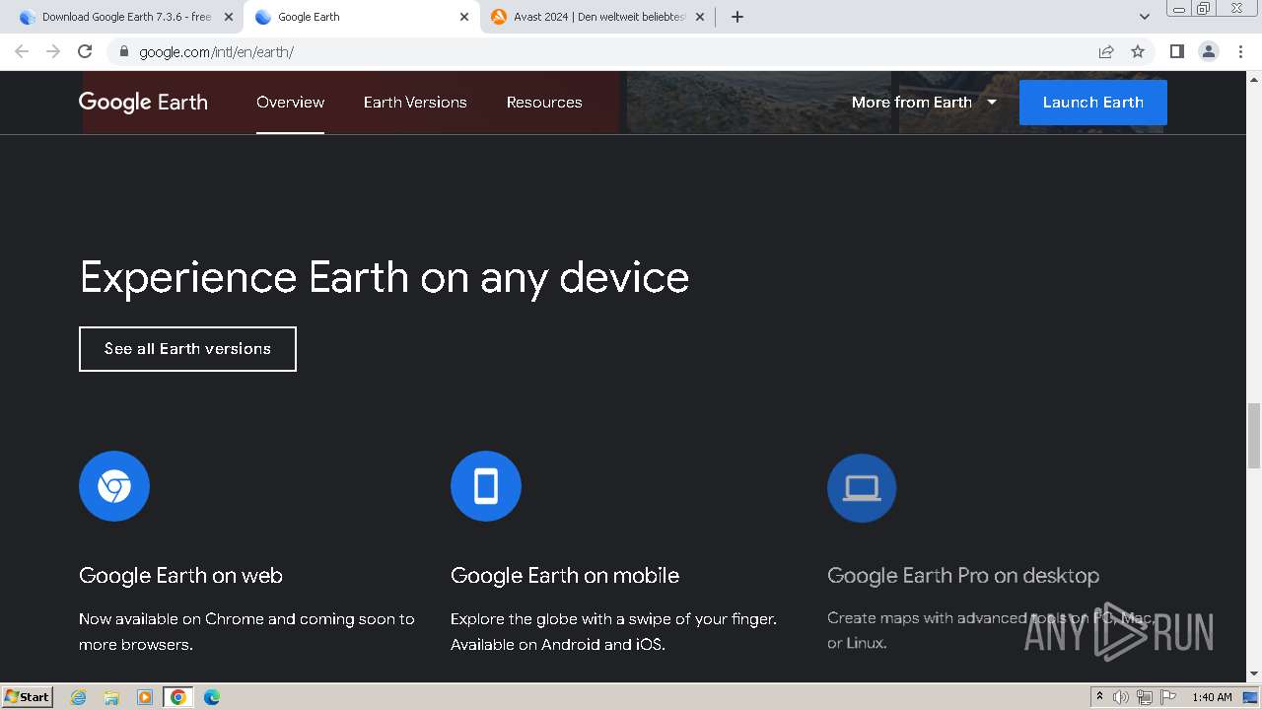Bookmark this page with the star icon
Image resolution: width=1262 pixels, height=710 pixels.
1138,51
